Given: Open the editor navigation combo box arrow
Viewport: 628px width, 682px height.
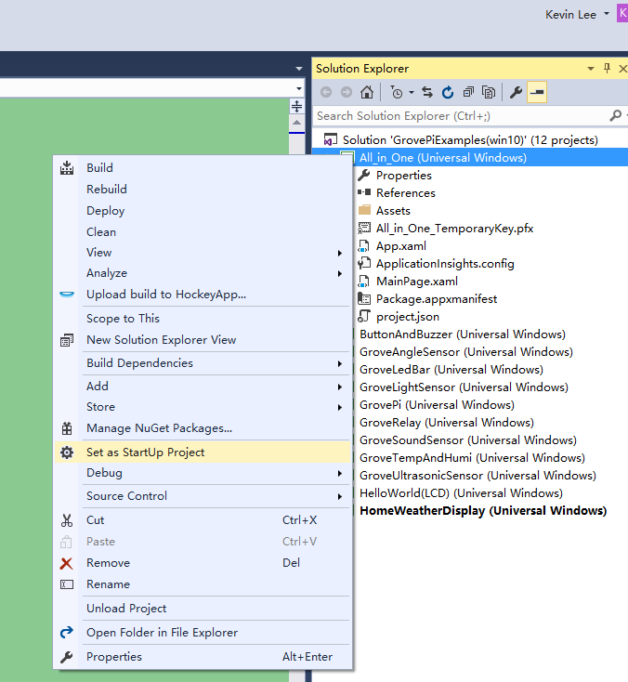Looking at the screenshot, I should pyautogui.click(x=299, y=88).
